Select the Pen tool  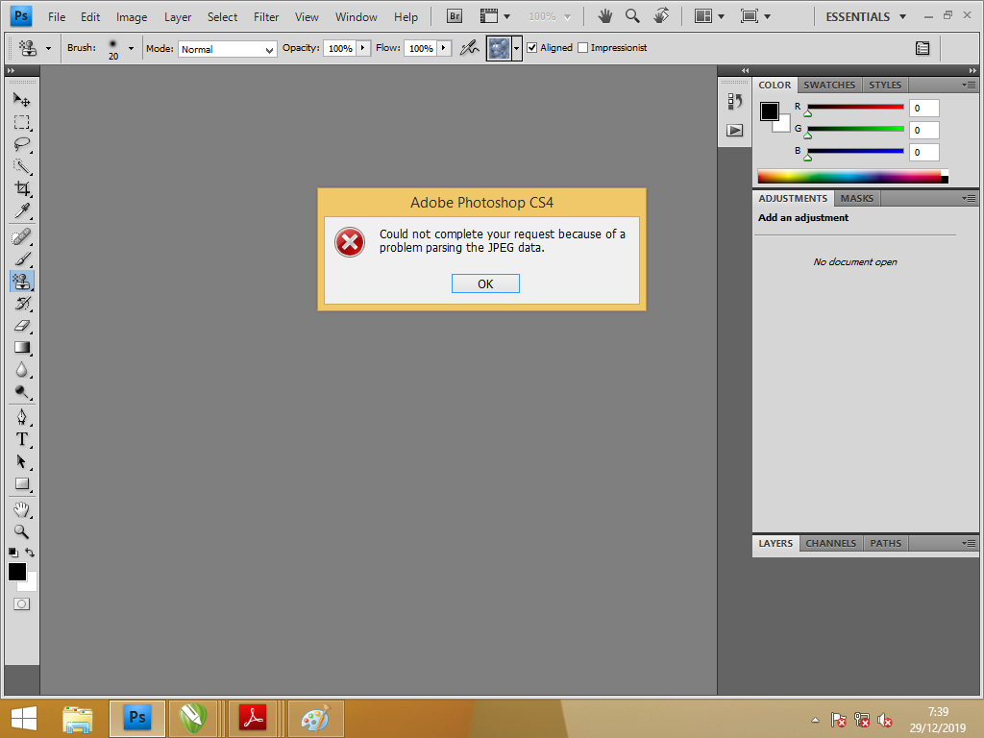click(22, 417)
